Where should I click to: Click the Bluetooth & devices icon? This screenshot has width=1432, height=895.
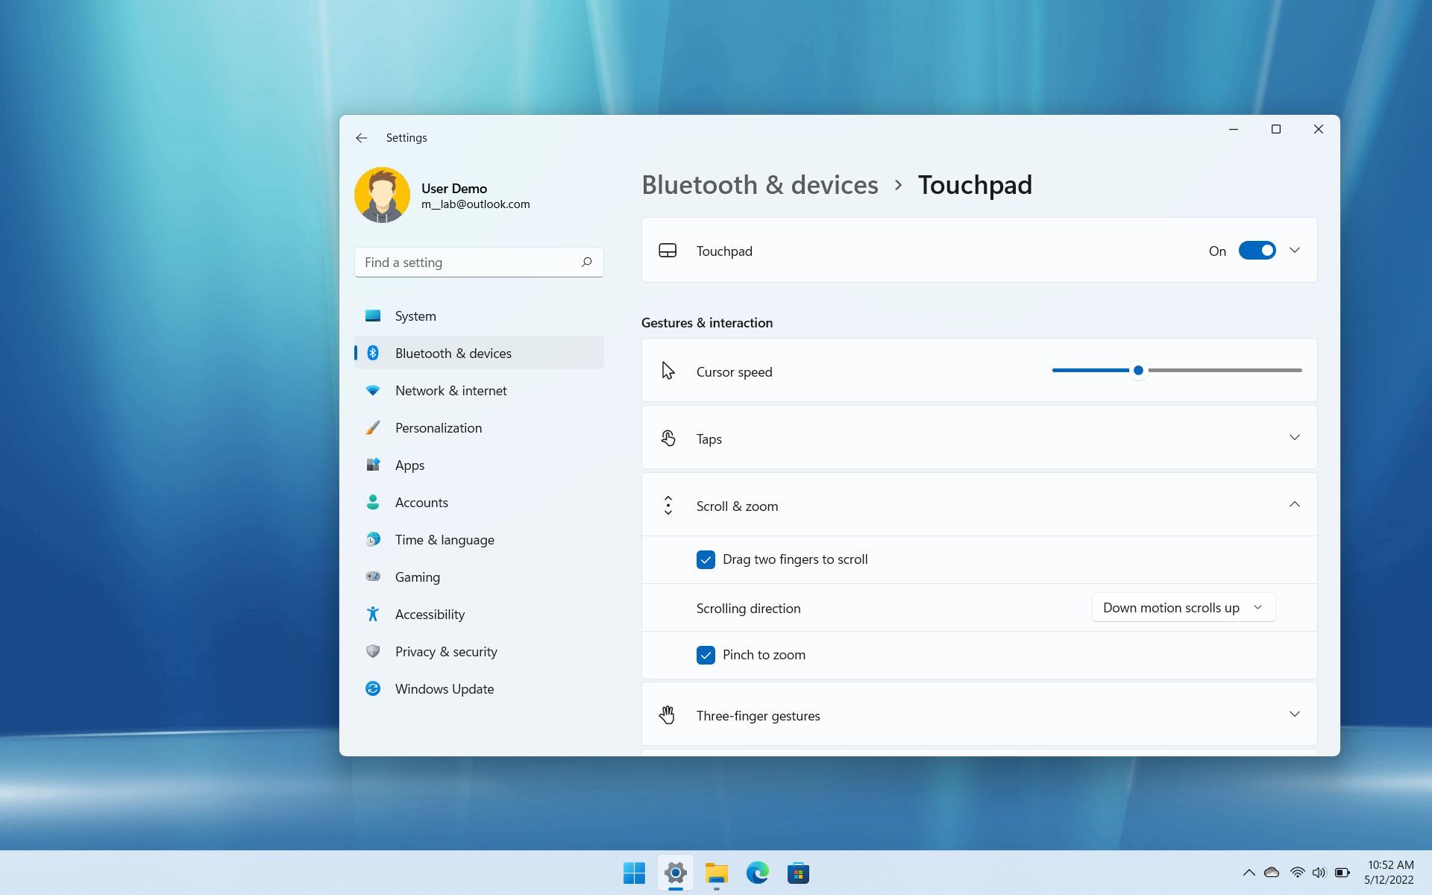click(373, 351)
